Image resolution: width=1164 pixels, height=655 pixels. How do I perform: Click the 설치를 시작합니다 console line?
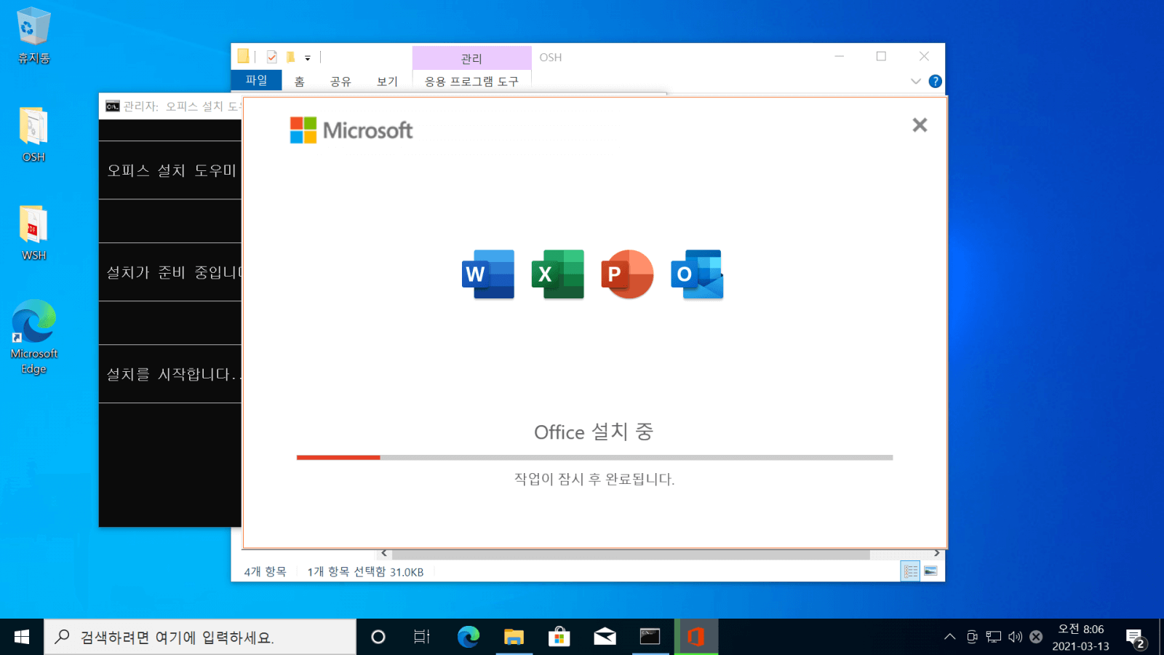pyautogui.click(x=174, y=374)
